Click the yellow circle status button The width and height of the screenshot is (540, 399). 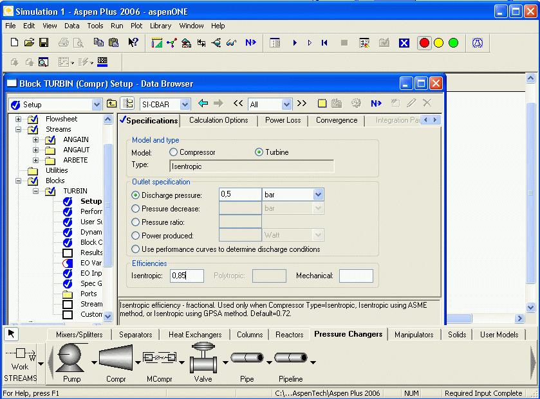tap(439, 43)
